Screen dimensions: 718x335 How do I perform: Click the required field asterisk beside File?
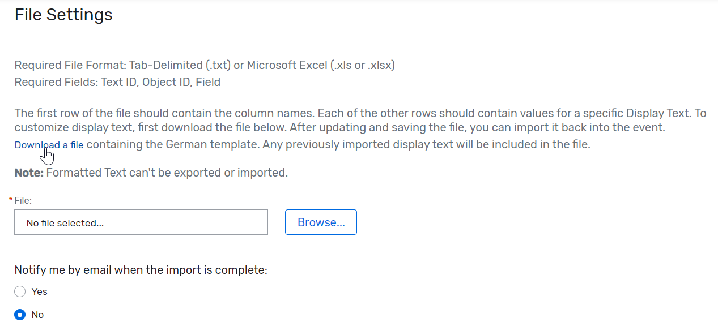[10, 200]
